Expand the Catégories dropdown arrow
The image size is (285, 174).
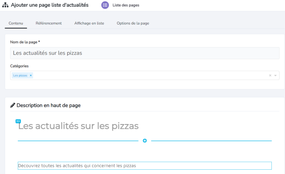tap(275, 75)
